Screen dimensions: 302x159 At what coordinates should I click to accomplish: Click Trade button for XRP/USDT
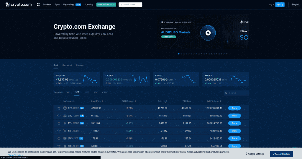pos(234,131)
